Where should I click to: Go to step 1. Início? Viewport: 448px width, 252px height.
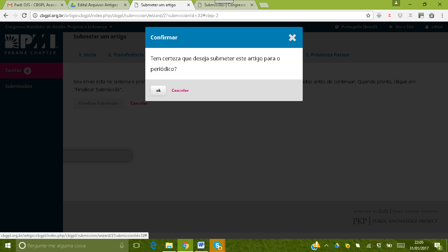pos(88,55)
